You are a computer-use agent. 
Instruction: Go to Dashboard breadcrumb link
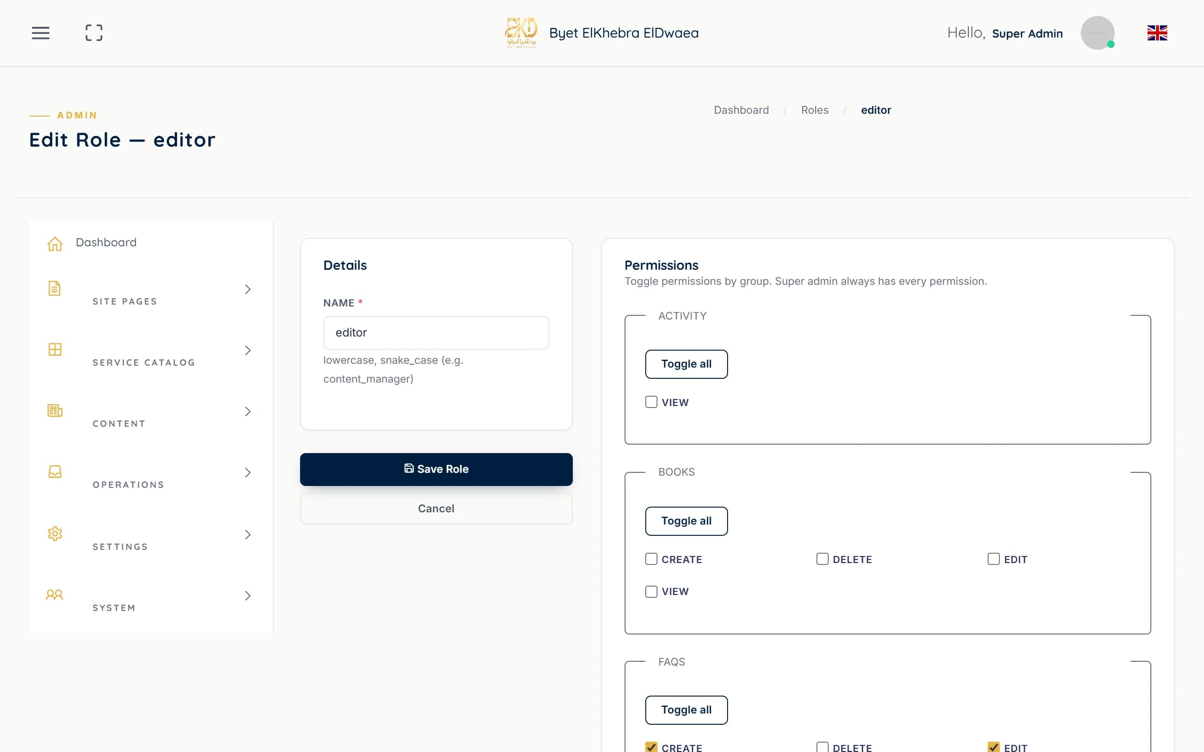[741, 110]
